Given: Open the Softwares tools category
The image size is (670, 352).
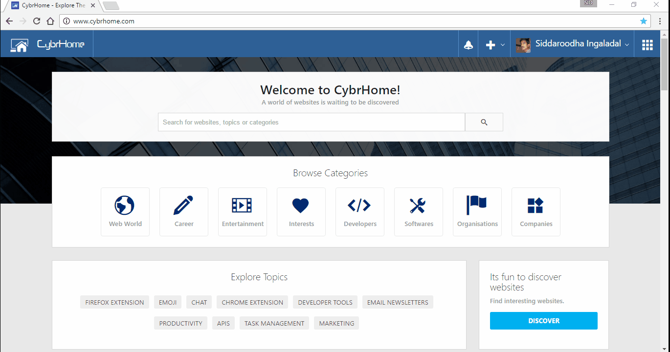Looking at the screenshot, I should (419, 212).
